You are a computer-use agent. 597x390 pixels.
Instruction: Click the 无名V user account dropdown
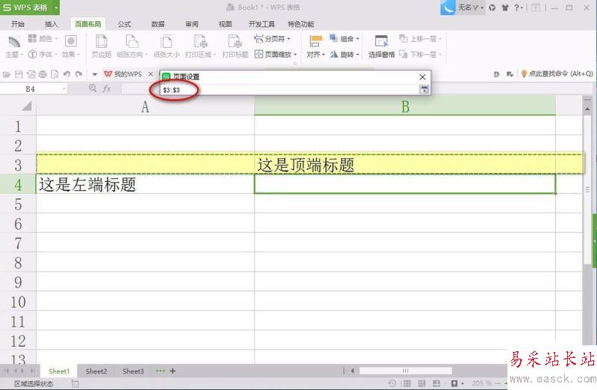coord(470,7)
